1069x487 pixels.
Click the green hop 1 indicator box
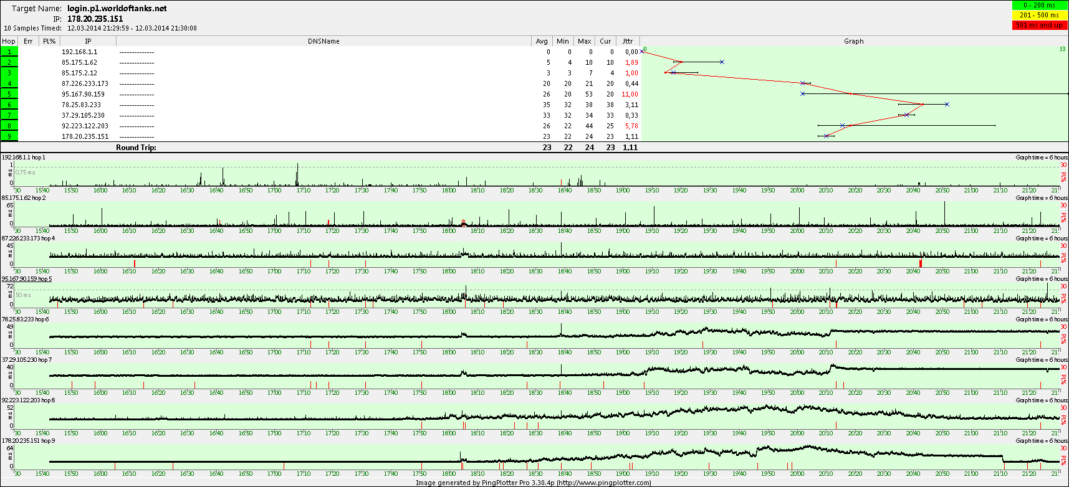pyautogui.click(x=9, y=52)
